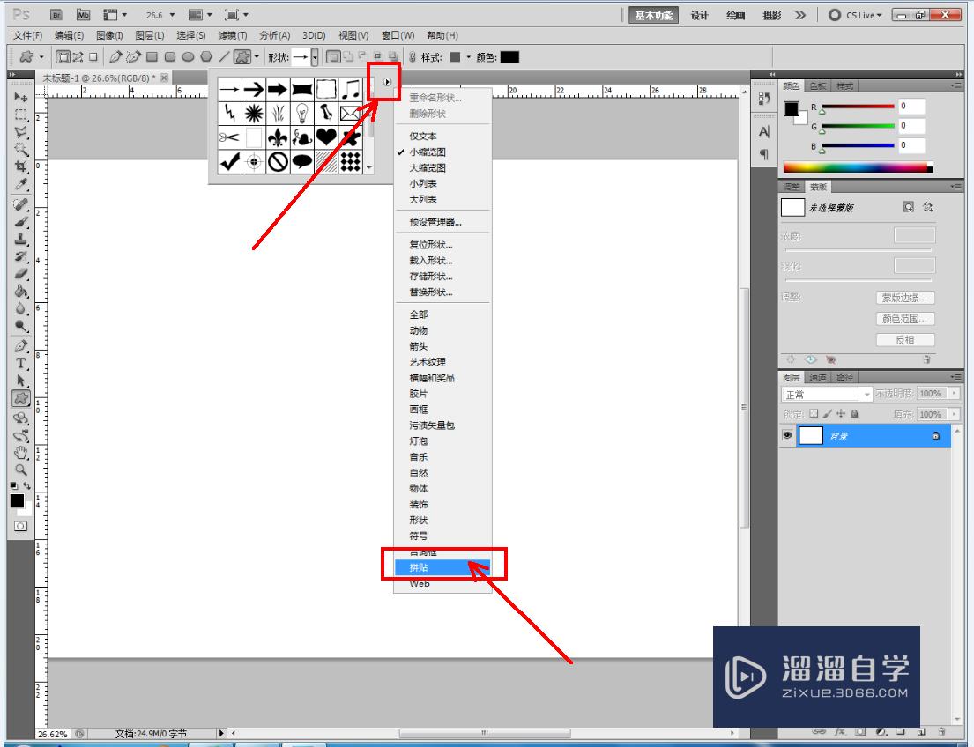The image size is (974, 747).
Task: Activate the 基本功能 workspace button
Action: point(653,15)
